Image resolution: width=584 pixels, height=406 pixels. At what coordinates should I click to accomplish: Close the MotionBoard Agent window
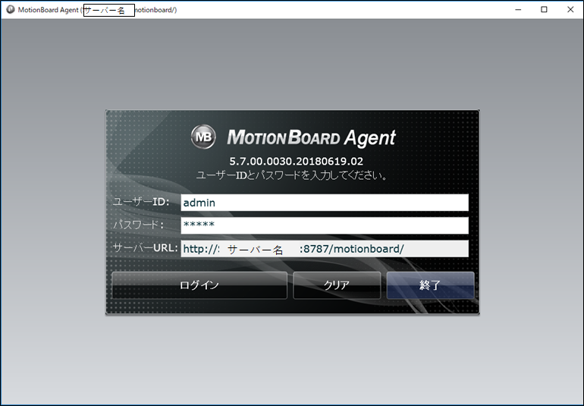click(x=570, y=9)
